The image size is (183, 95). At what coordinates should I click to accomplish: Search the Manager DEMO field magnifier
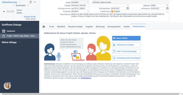[x=167, y=5]
